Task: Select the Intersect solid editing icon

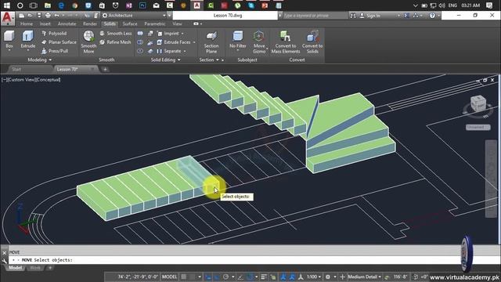Action: pyautogui.click(x=140, y=51)
